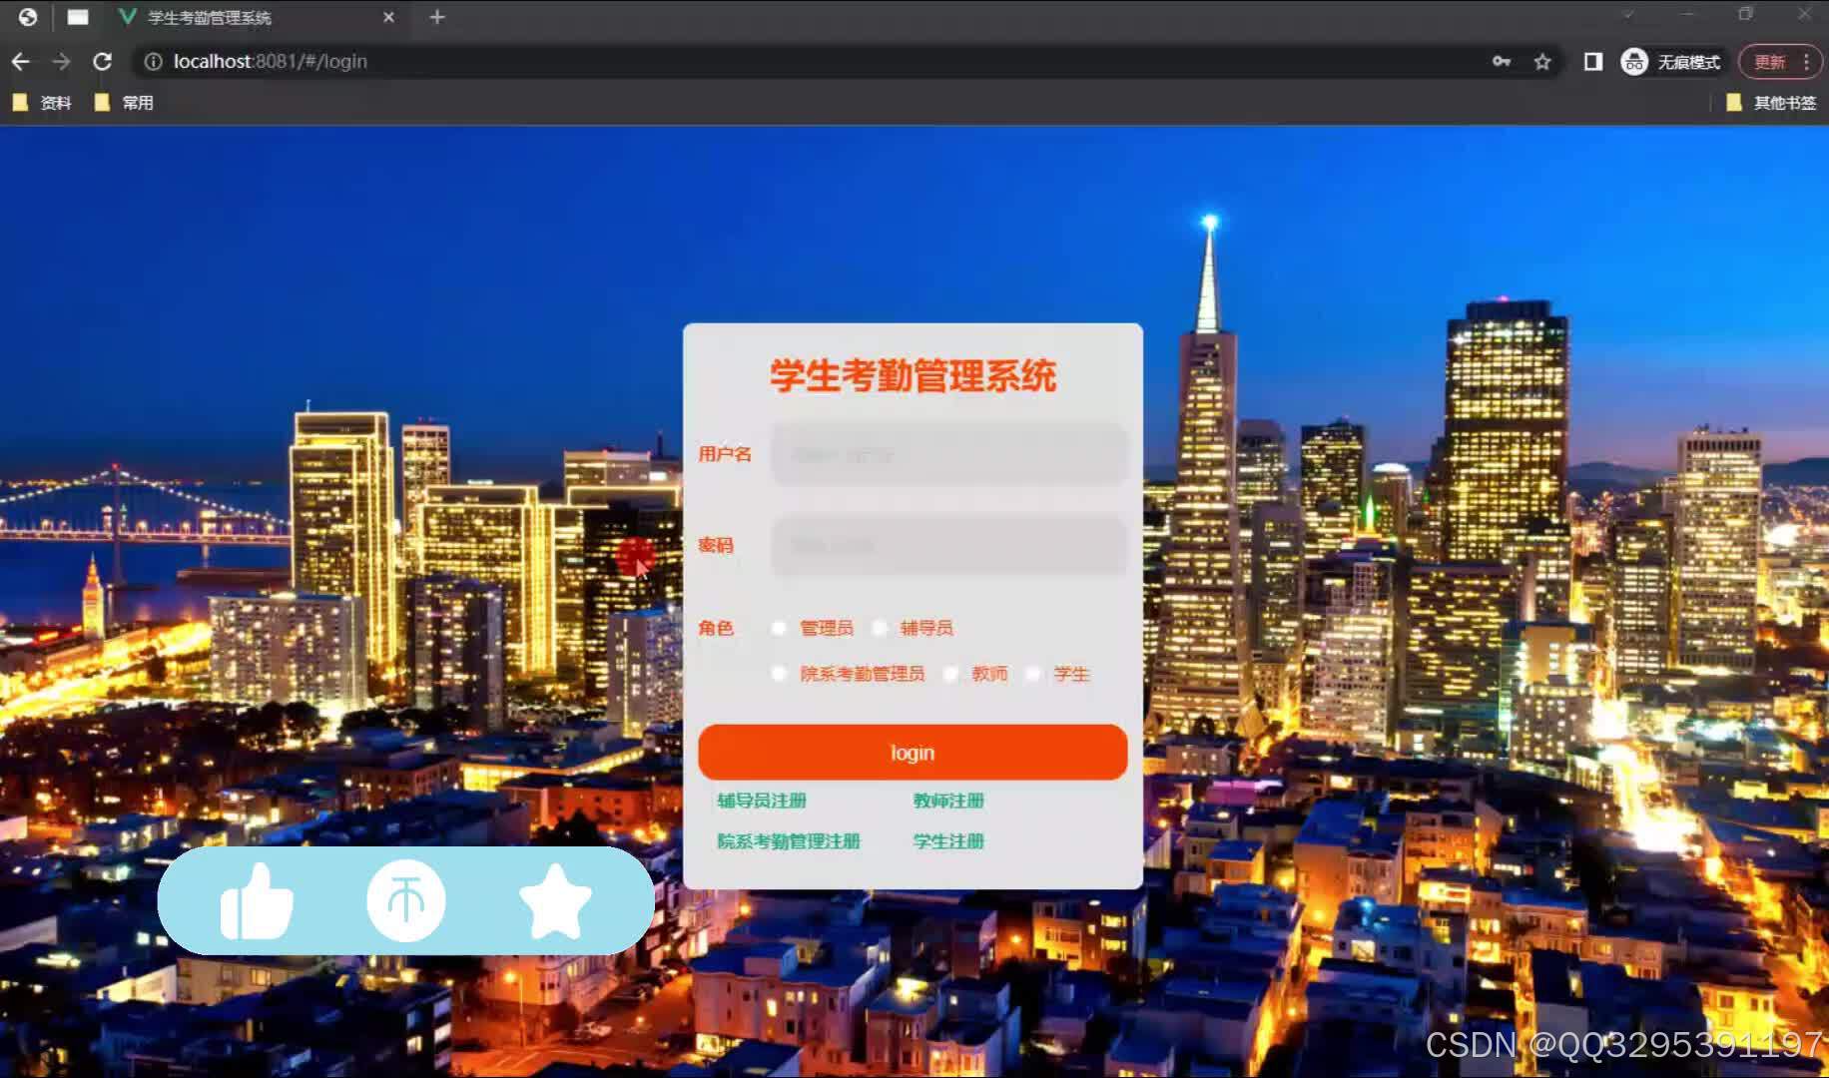The image size is (1829, 1078).
Task: Select the 辅导员 role radio button
Action: tap(880, 628)
